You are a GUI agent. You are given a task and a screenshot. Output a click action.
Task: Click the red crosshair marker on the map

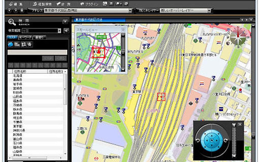pyautogui.click(x=161, y=97)
